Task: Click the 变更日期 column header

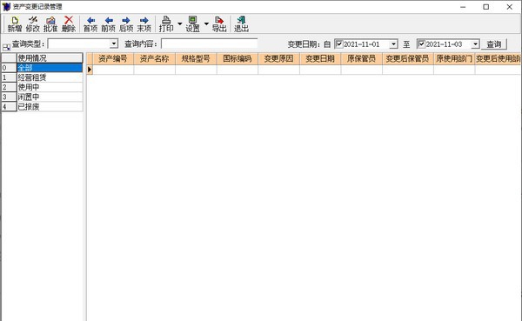Action: [x=320, y=58]
